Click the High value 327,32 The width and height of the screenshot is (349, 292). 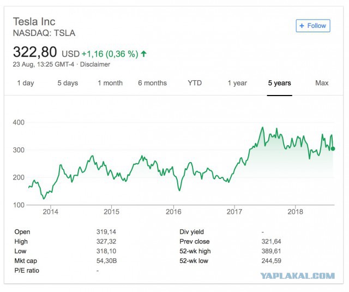point(106,241)
